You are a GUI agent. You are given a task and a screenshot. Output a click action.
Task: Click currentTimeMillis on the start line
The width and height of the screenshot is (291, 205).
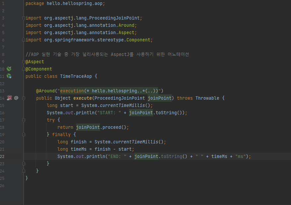(122, 105)
